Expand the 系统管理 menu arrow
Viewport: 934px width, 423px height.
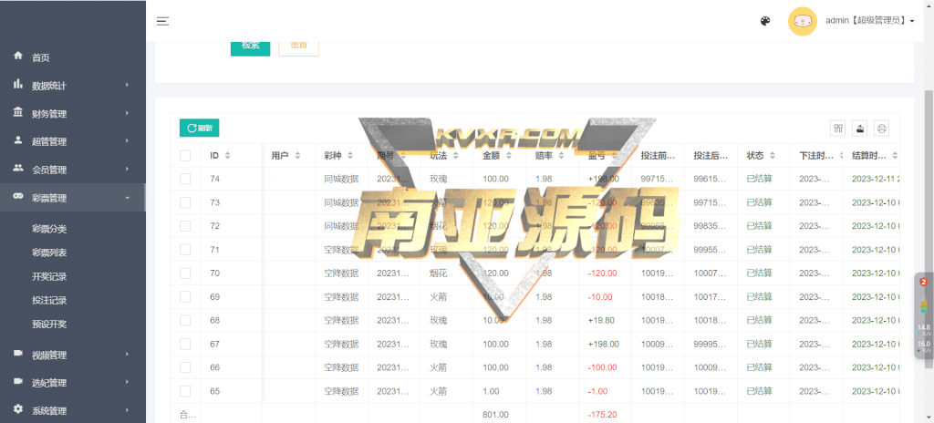pyautogui.click(x=127, y=410)
